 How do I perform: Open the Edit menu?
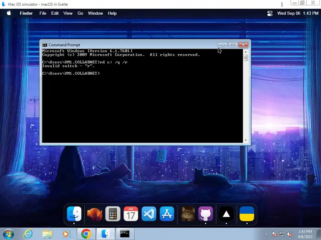pyautogui.click(x=55, y=13)
